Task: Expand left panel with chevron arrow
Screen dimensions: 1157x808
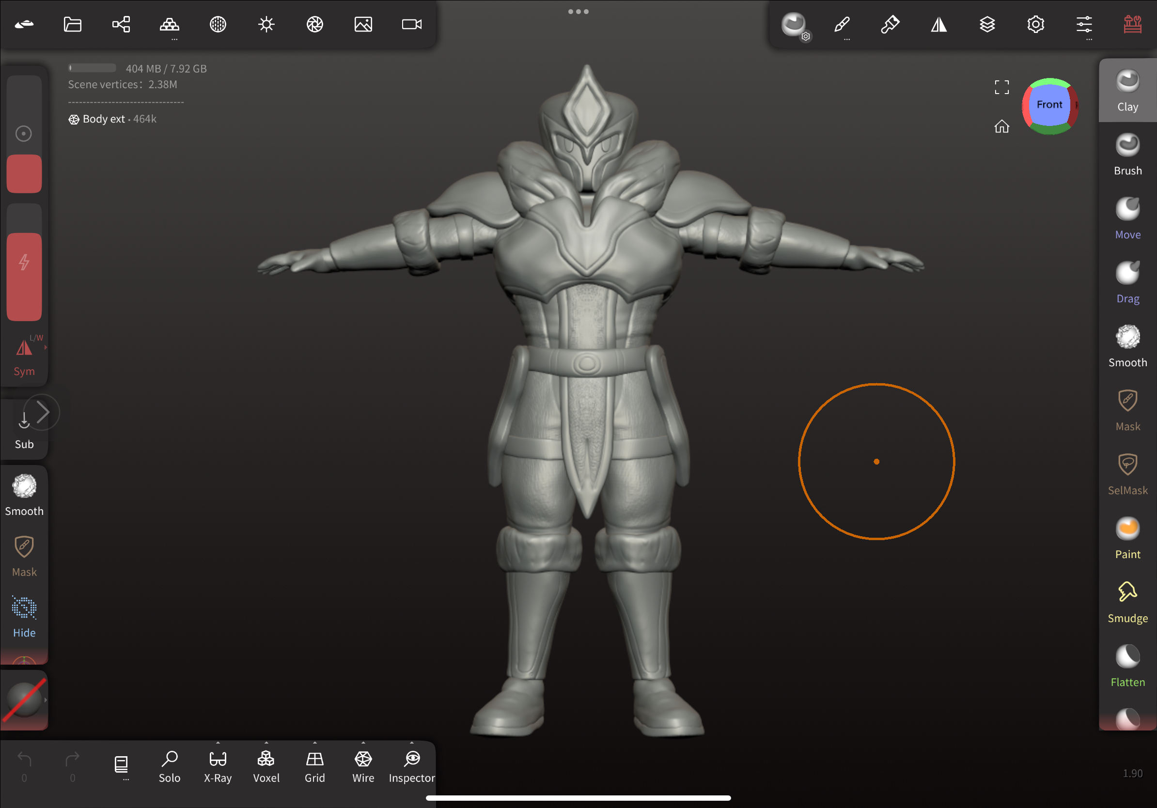Action: click(x=42, y=412)
